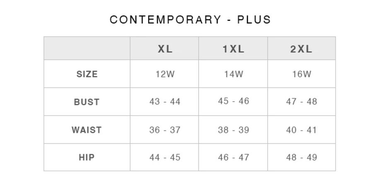Select the 40 - 41 waist value
The image size is (373, 194).
pos(301,130)
